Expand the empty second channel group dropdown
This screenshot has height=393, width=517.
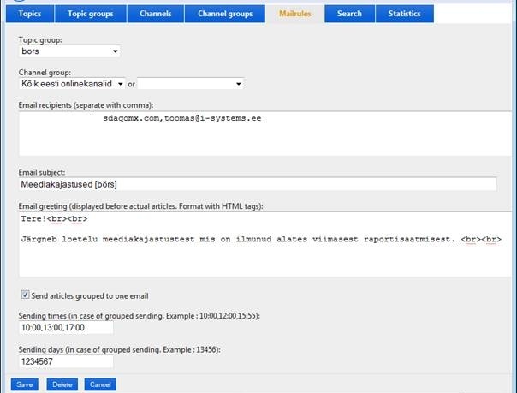(x=191, y=84)
